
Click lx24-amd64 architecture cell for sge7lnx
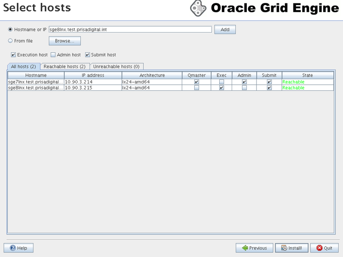click(x=152, y=82)
